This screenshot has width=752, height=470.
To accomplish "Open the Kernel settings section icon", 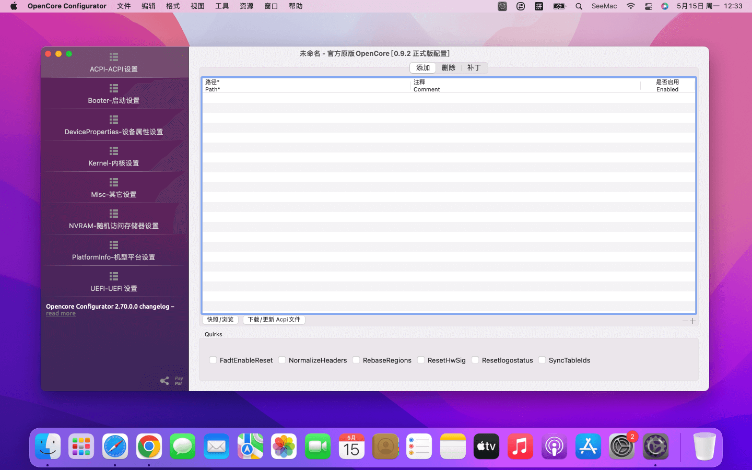I will pyautogui.click(x=114, y=151).
